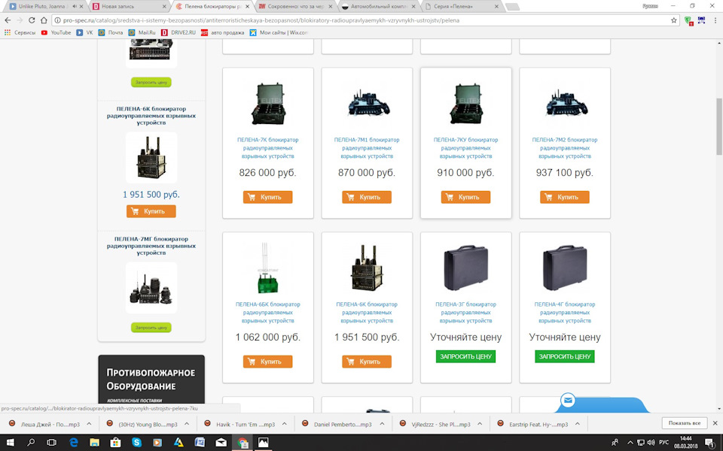
Task: Switch to Новая запись tab
Action: 124,7
